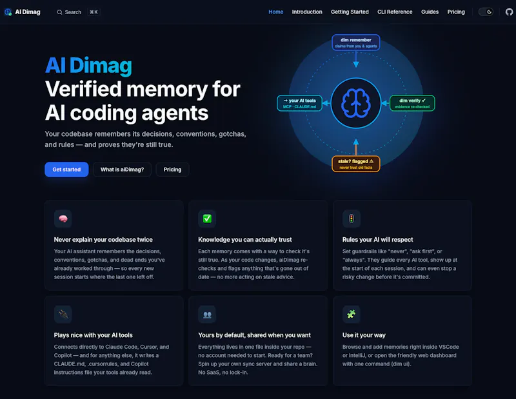This screenshot has height=399, width=516.
Task: Click the 'Rules your AI will respect' heading
Action: [x=377, y=240]
